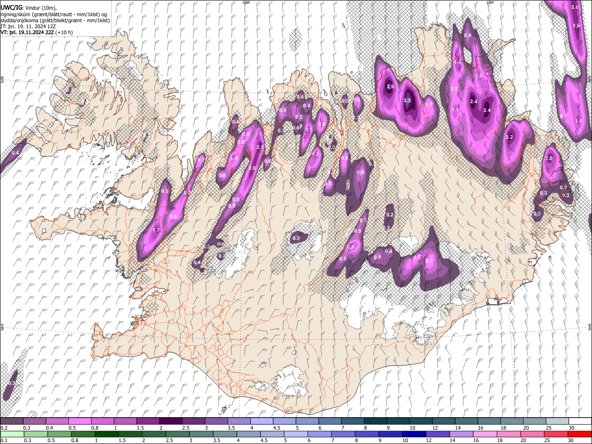Click the 'slydda/snjókoma' legend description line
Screen dimensions: 592x444
55,20
